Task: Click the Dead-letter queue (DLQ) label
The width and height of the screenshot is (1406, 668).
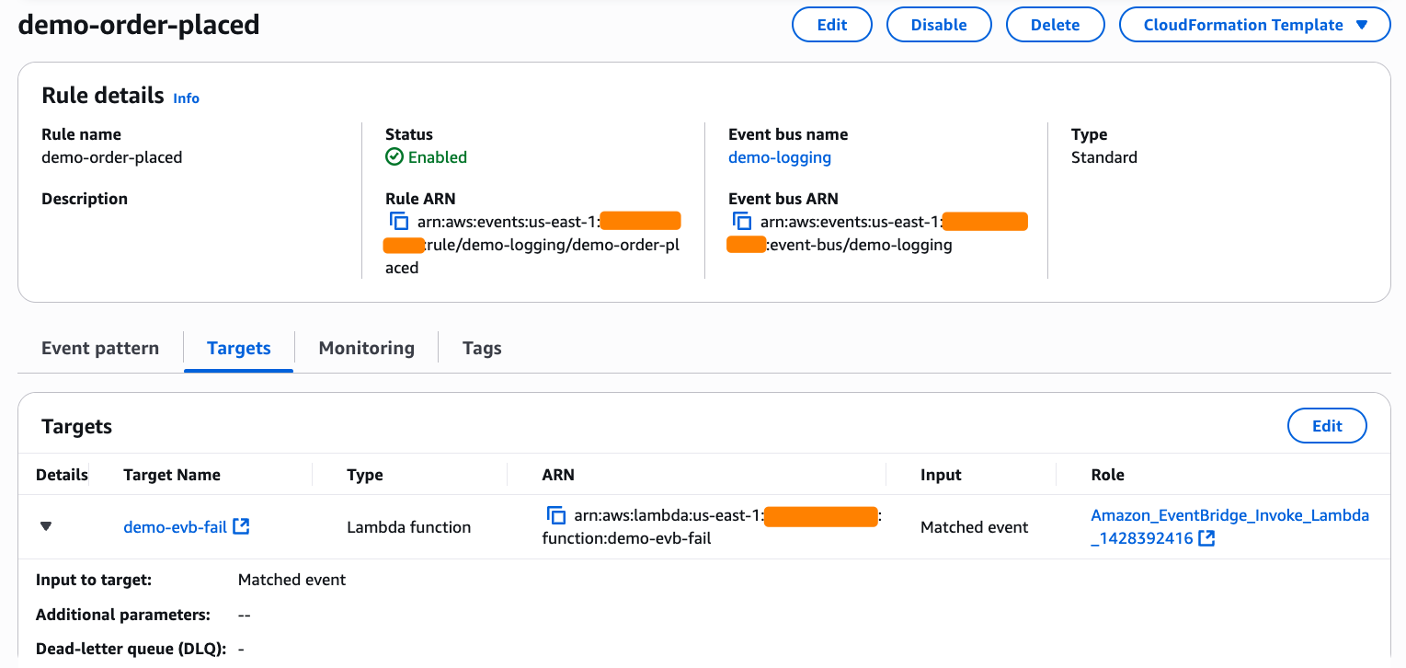Action: tap(131, 649)
